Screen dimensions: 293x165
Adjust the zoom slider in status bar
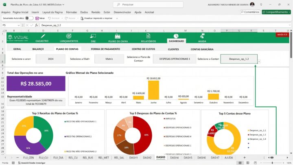tap(272, 163)
